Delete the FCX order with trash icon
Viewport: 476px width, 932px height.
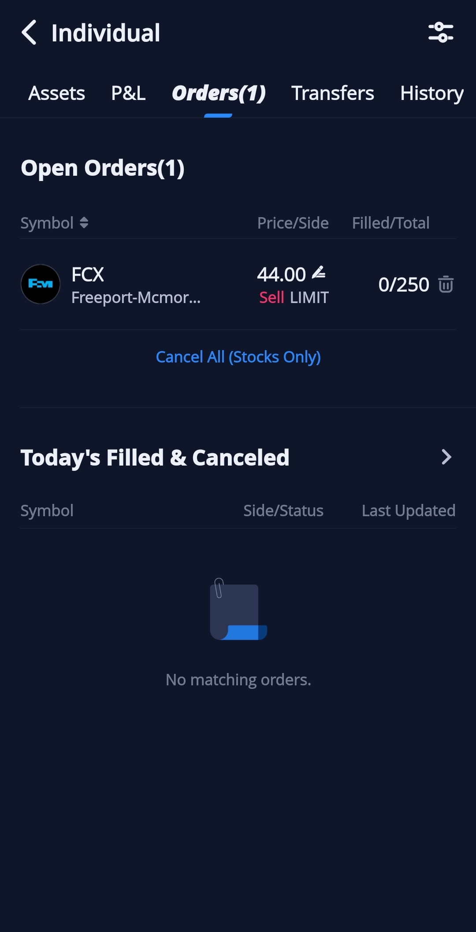(446, 285)
